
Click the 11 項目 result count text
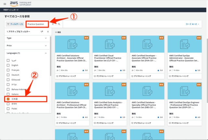[58, 32]
